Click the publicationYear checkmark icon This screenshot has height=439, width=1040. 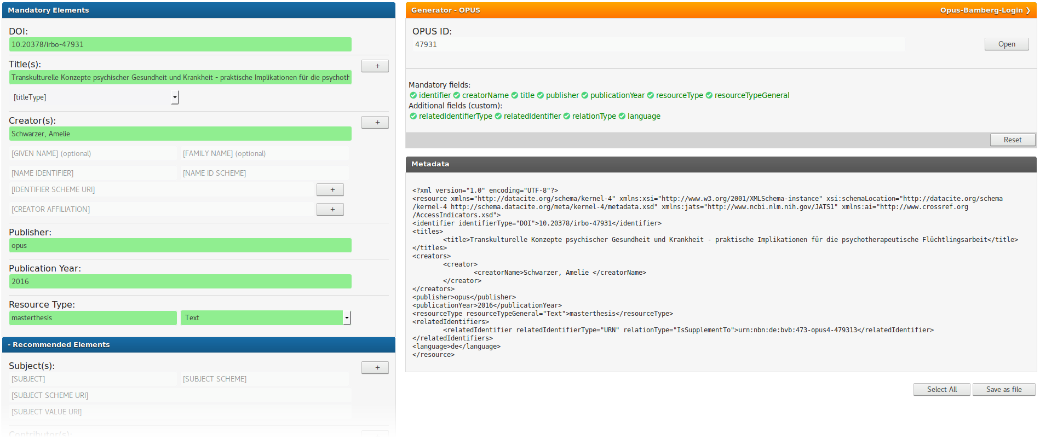point(585,95)
